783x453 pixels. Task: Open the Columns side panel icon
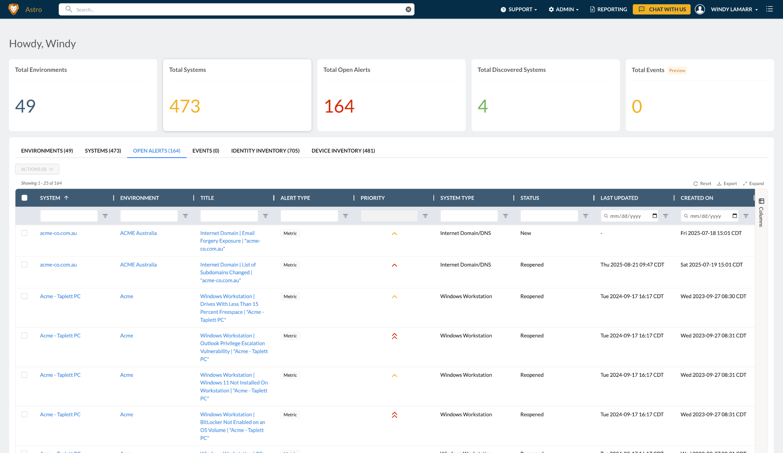tap(761, 201)
